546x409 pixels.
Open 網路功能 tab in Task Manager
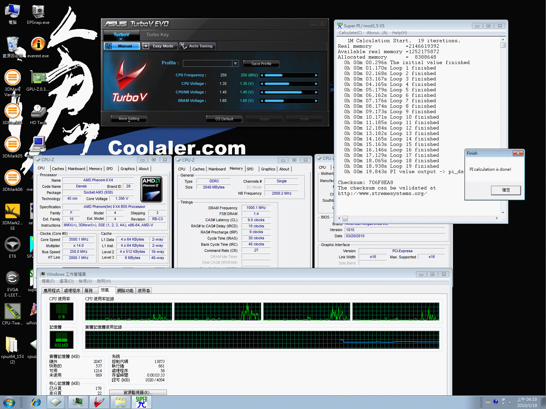pos(125,290)
